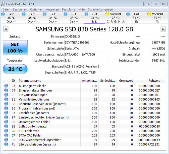Click the Laufwerksbuchstaben field I: L:
169x154 pixels.
point(87,60)
